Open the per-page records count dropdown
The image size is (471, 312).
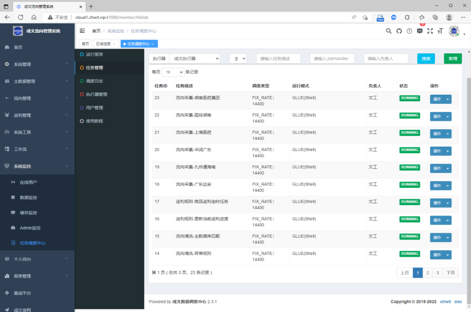(173, 72)
